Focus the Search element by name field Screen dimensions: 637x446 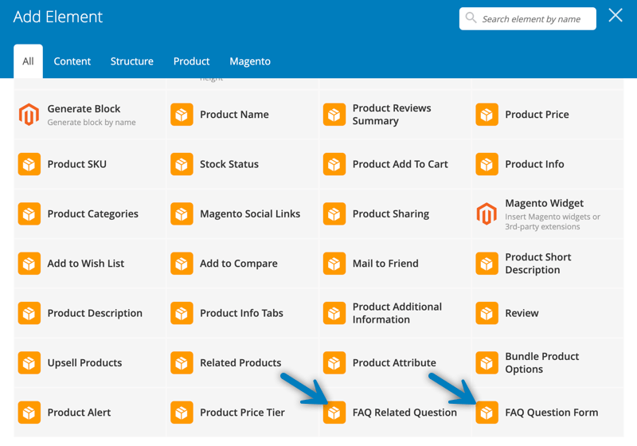click(x=528, y=18)
